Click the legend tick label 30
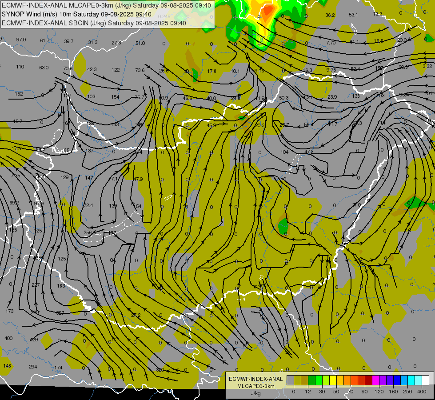Screen dimensions: 435x400 coord(322,392)
